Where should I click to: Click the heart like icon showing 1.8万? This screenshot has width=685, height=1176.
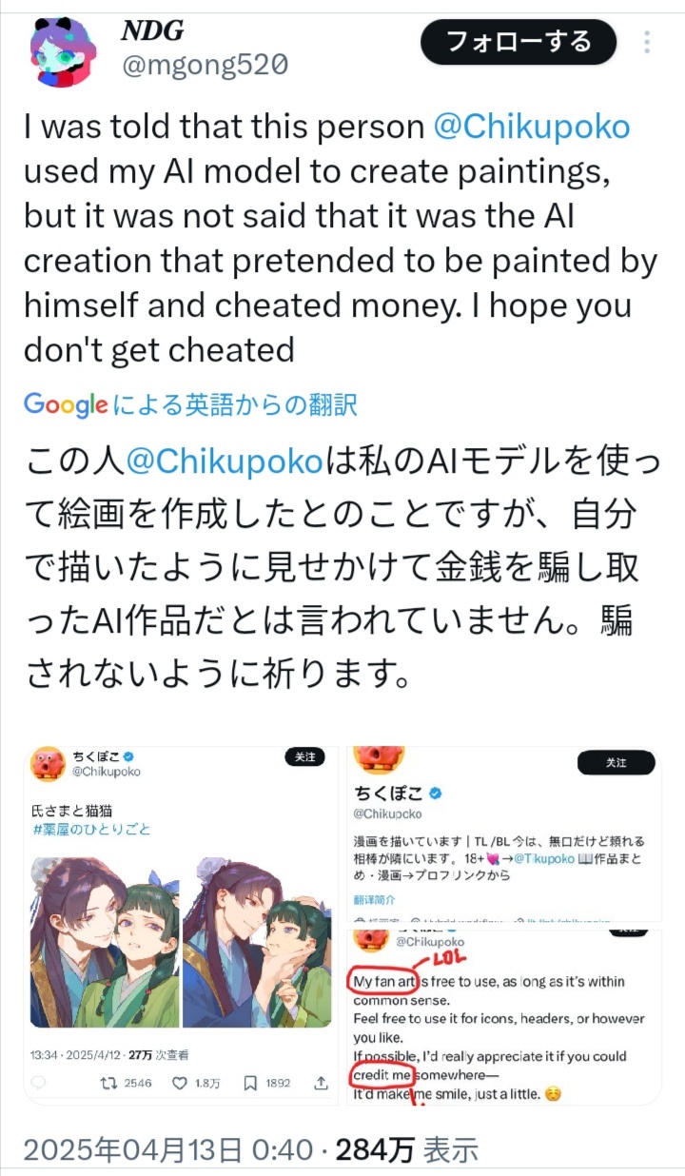(x=179, y=1083)
